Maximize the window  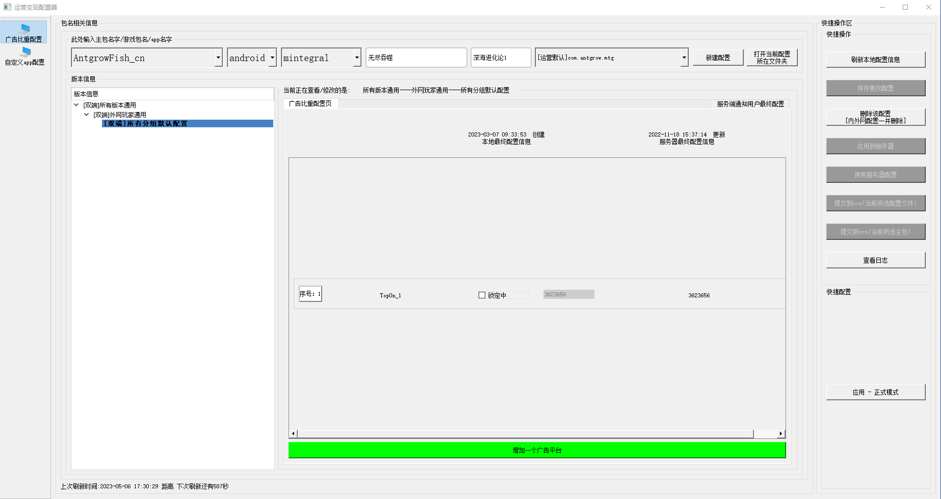pos(905,7)
